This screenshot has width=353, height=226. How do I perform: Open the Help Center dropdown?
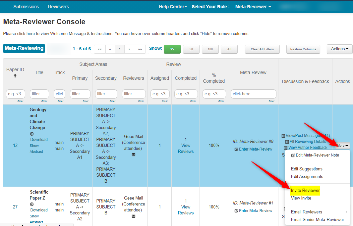coord(173,7)
